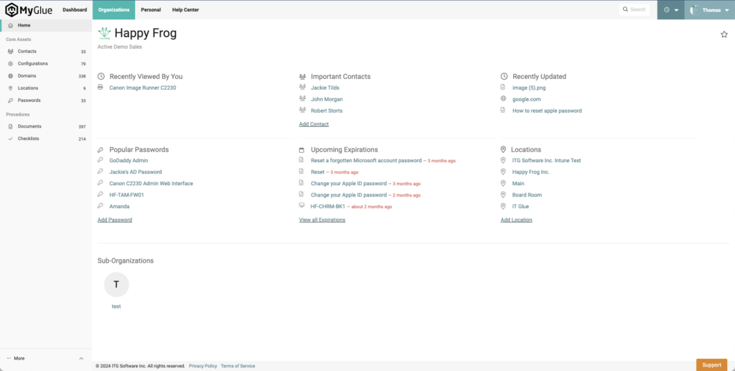Click the pin icon beside Board Room

pyautogui.click(x=503, y=194)
